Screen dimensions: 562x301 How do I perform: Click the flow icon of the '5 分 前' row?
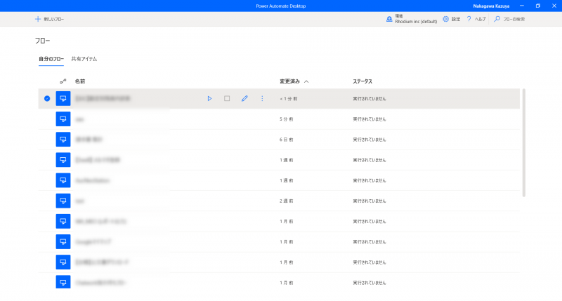(x=63, y=119)
